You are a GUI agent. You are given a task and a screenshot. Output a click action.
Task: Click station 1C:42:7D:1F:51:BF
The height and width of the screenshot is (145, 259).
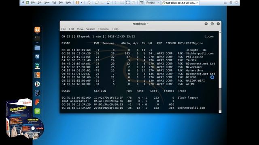108,97
